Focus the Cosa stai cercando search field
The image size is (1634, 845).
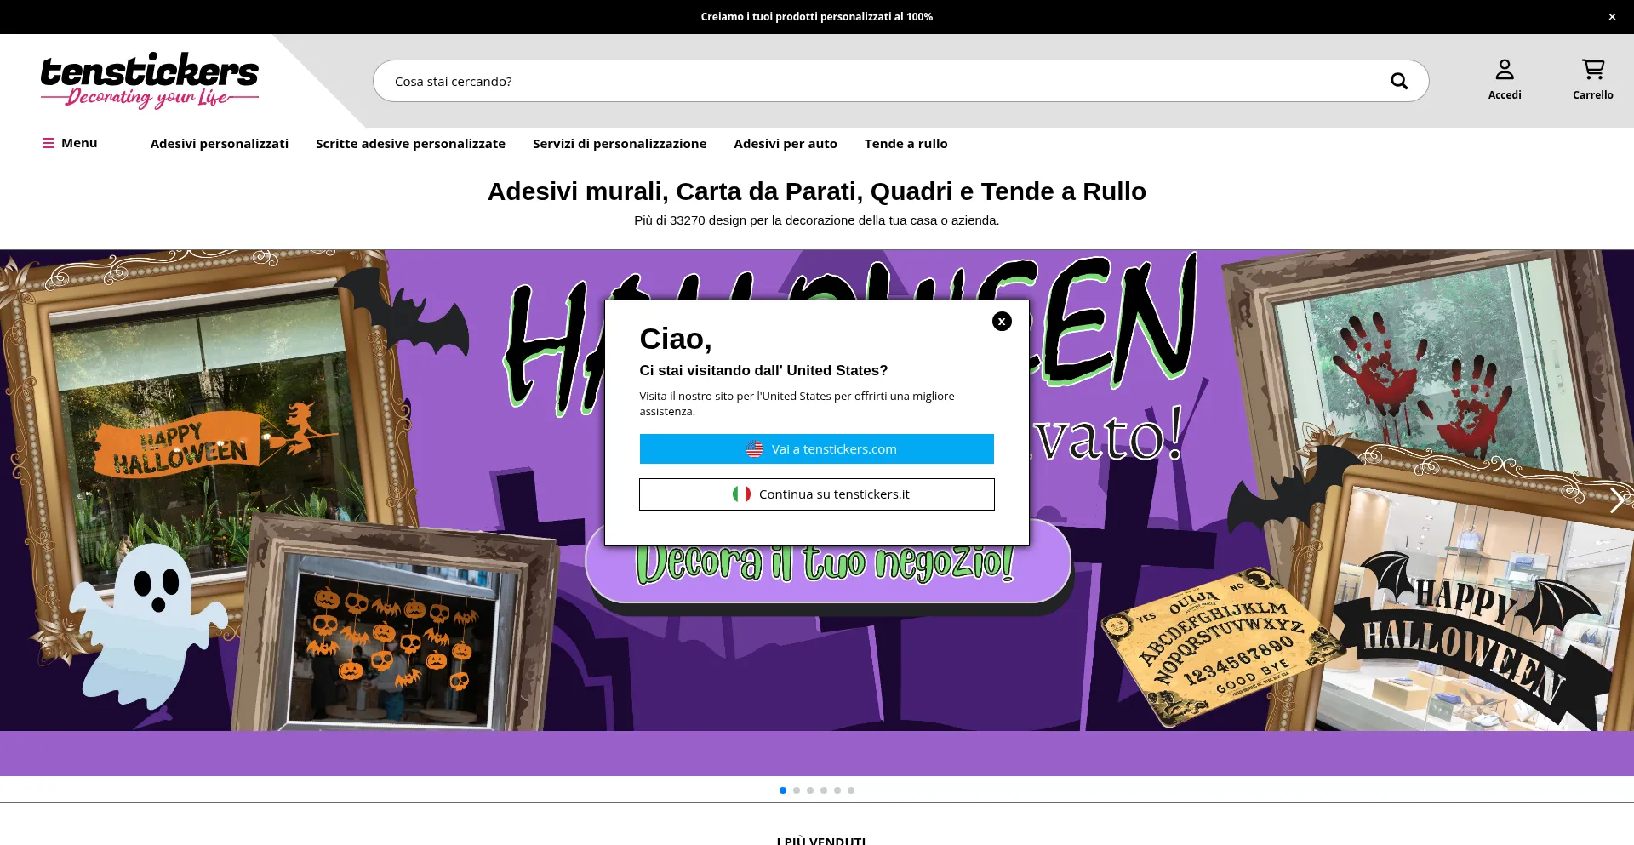(x=877, y=82)
